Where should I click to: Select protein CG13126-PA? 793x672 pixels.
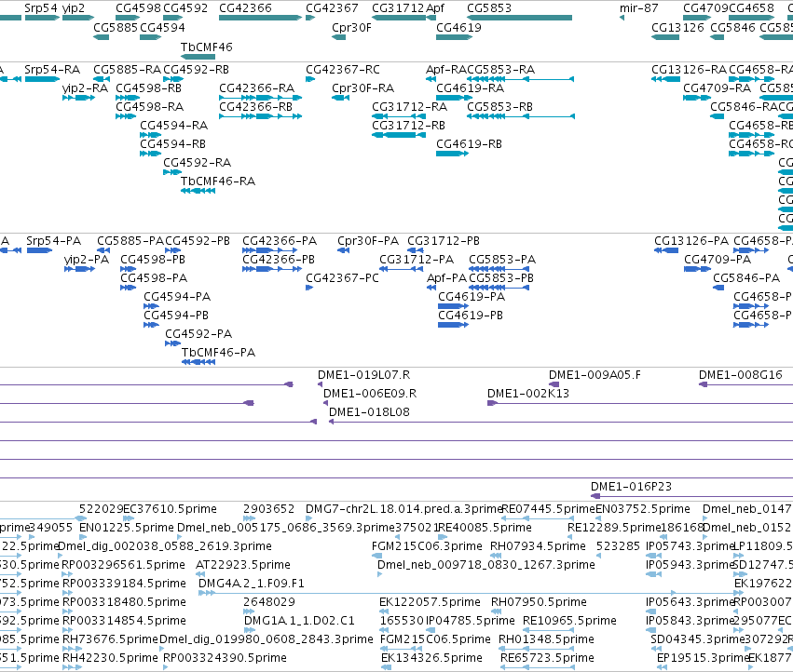point(666,250)
